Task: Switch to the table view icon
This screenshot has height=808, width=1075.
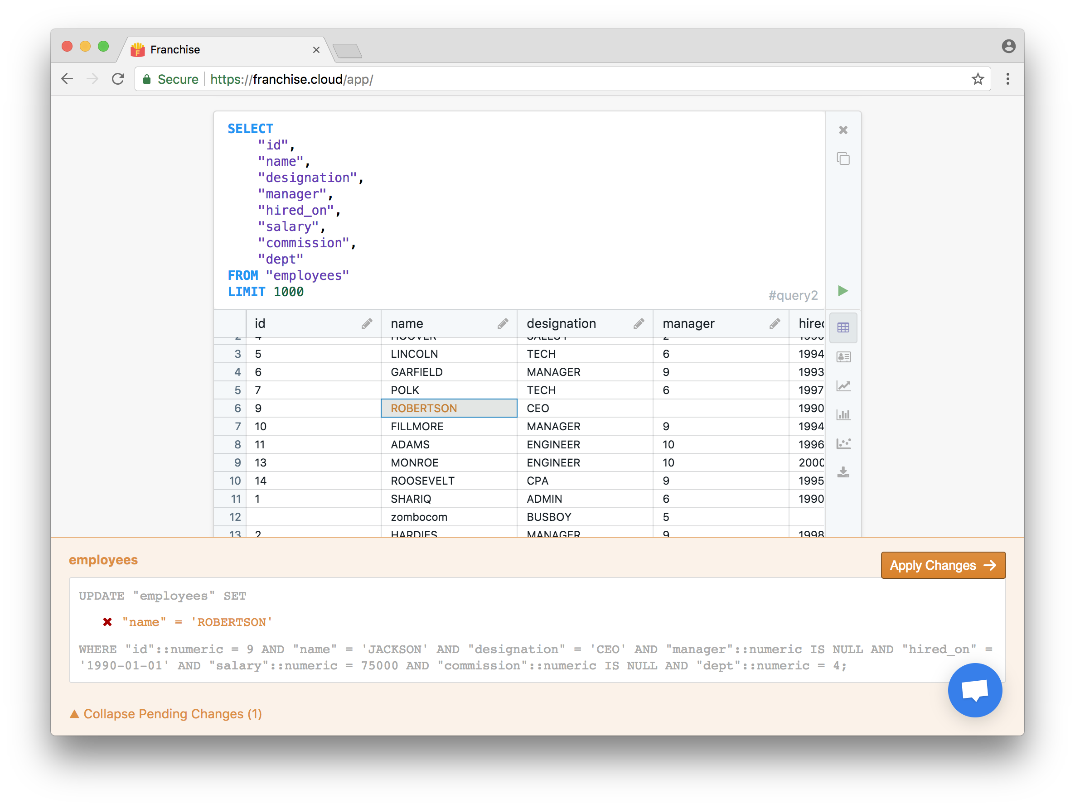Action: click(x=843, y=328)
